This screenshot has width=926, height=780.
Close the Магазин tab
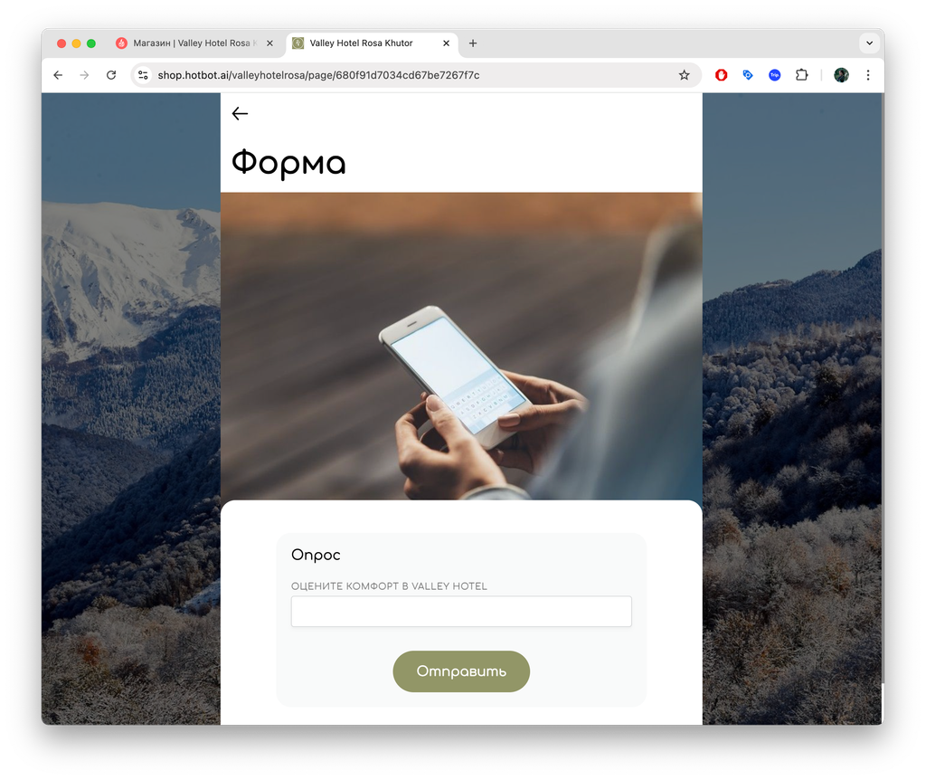click(x=269, y=43)
